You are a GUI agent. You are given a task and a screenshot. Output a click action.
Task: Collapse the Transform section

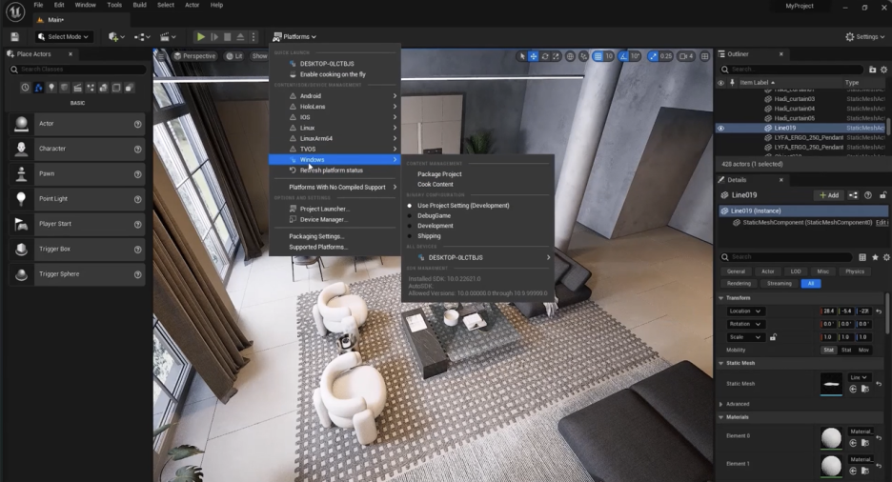coord(721,298)
